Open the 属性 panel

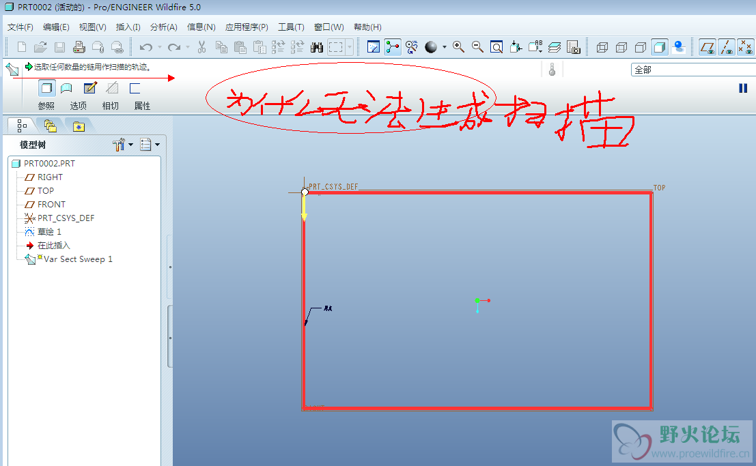click(x=142, y=106)
